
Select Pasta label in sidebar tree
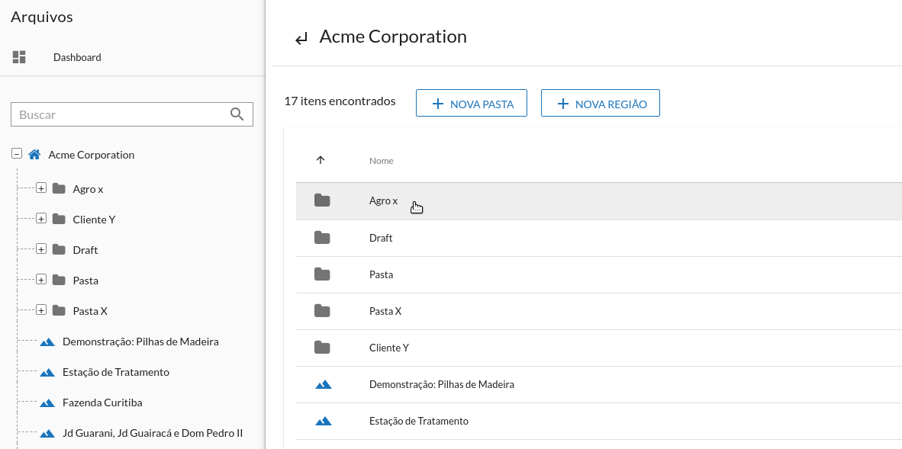85,281
